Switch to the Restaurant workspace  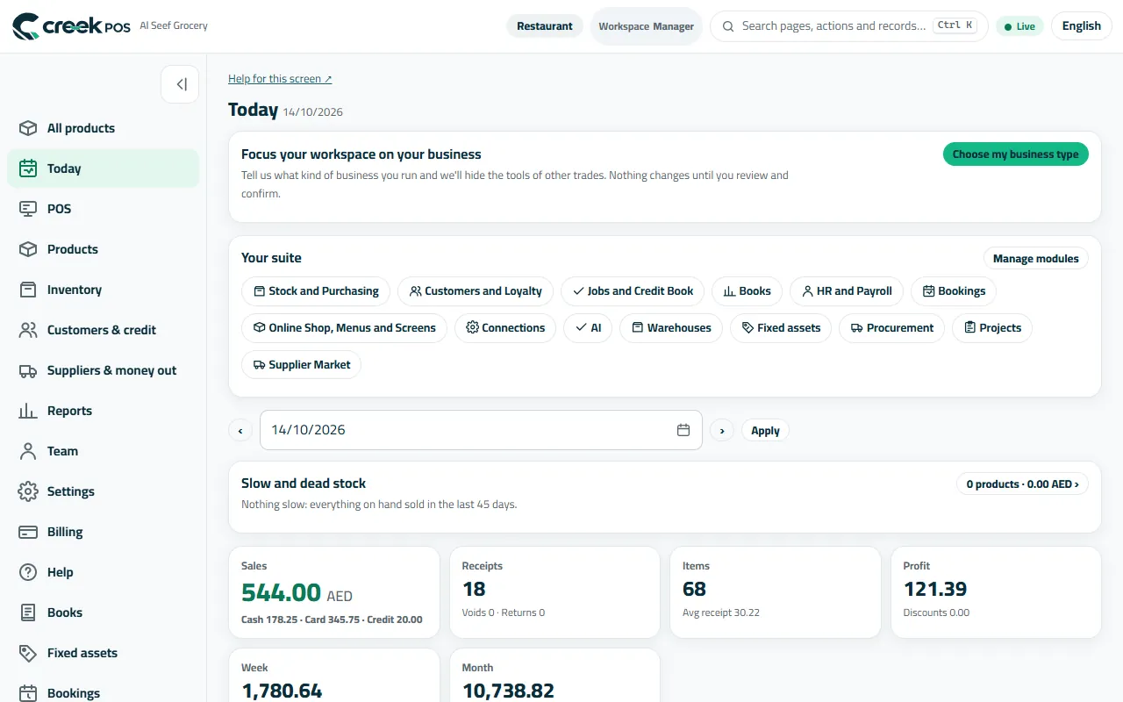545,26
